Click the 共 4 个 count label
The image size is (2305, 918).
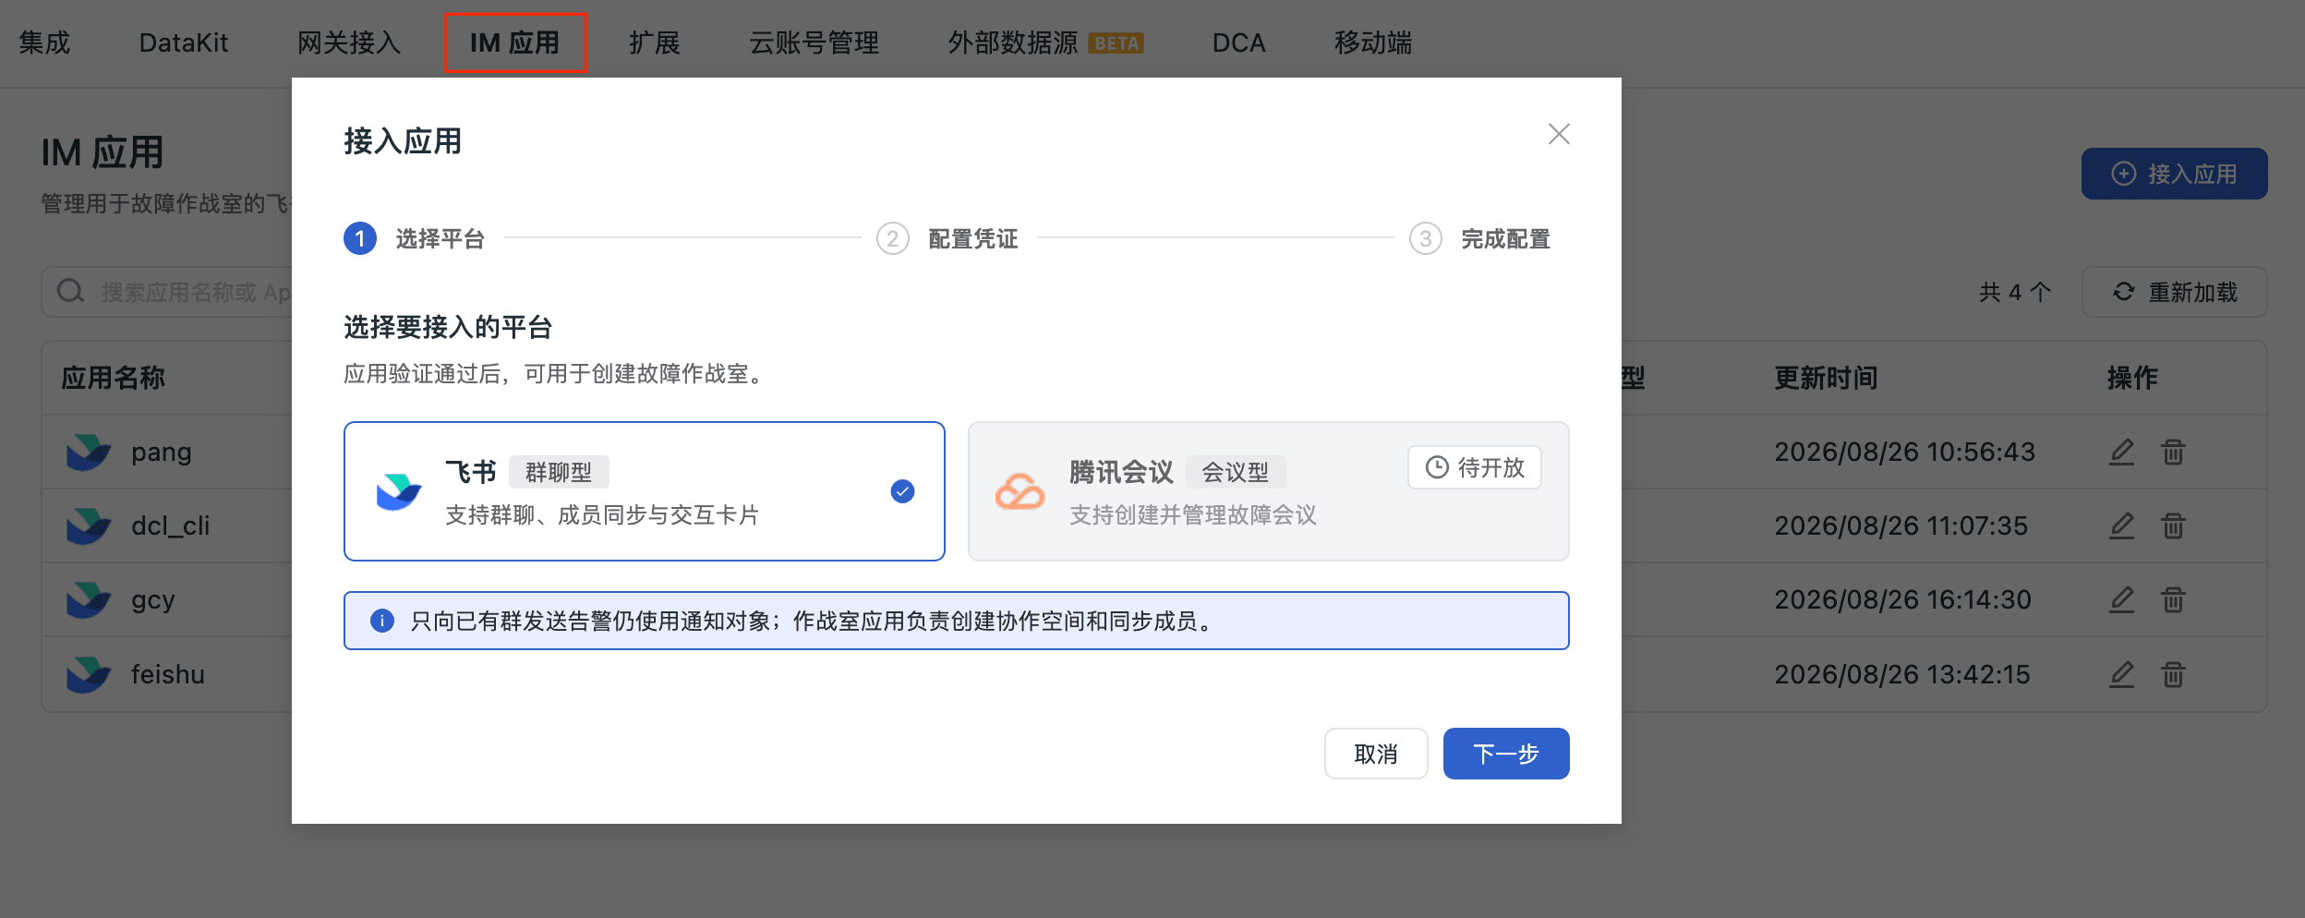(x=2015, y=293)
